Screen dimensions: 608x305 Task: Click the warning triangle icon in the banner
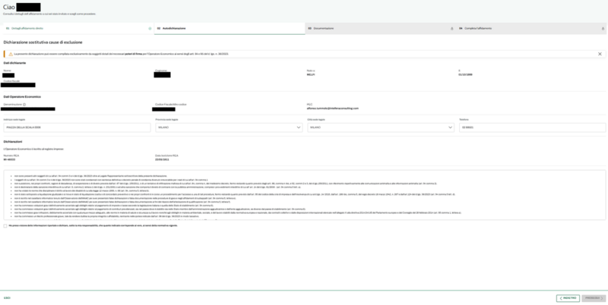pos(11,54)
